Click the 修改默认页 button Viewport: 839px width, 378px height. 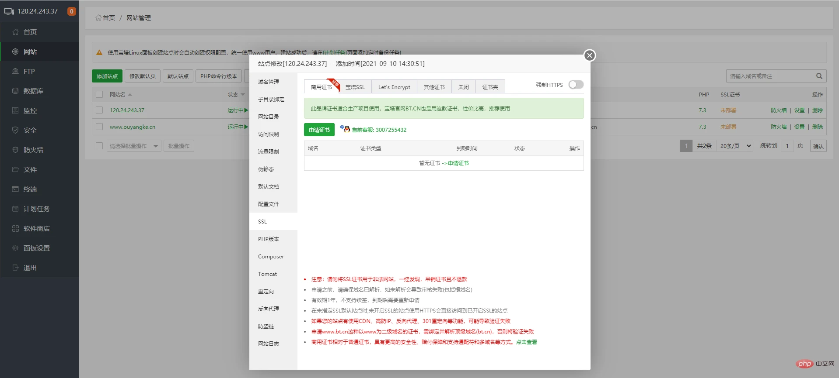[x=143, y=76]
